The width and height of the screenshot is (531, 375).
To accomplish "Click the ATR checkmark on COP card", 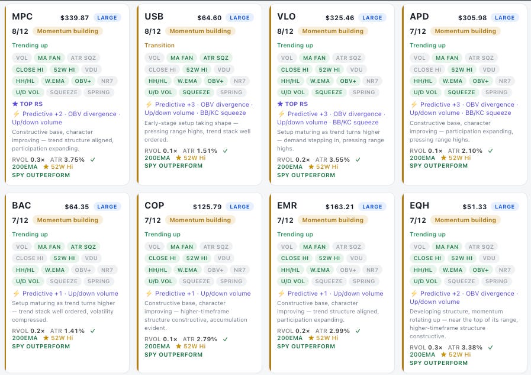I will (225, 339).
